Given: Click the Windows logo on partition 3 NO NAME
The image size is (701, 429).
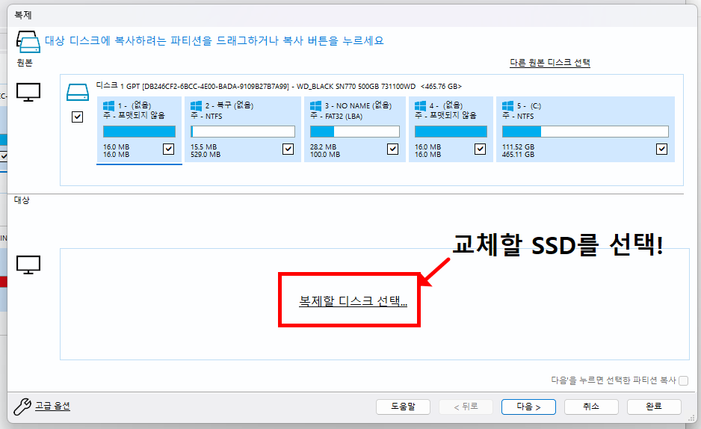Looking at the screenshot, I should pos(315,106).
